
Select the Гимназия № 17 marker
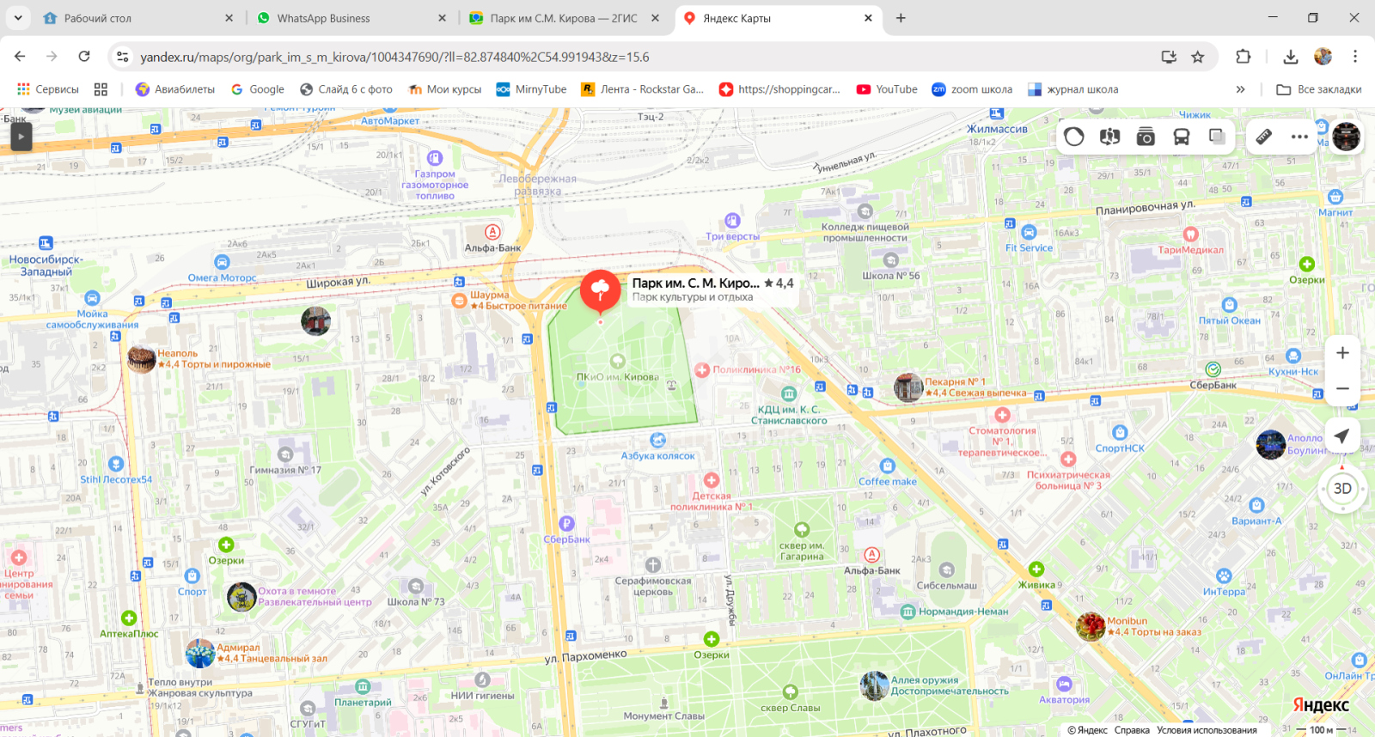pyautogui.click(x=285, y=454)
